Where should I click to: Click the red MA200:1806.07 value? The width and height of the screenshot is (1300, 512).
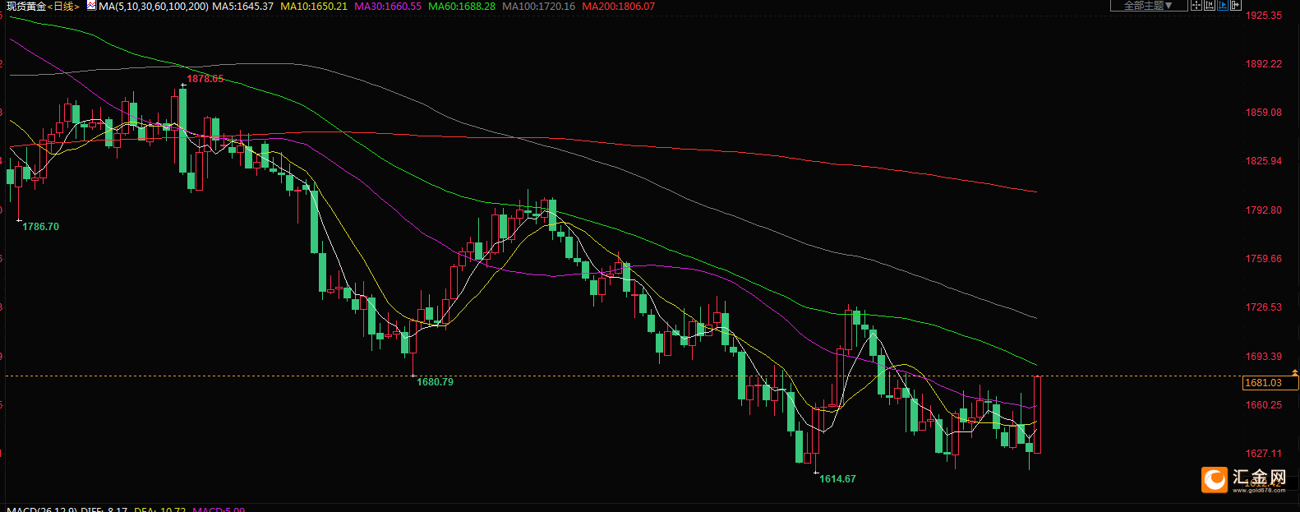point(619,6)
